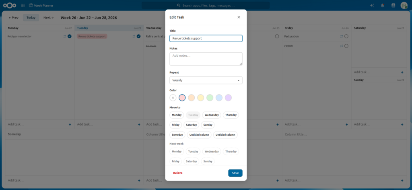Image resolution: width=412 pixels, height=190 pixels.
Task: Open the Nextcloud home logo
Action: click(10, 5)
